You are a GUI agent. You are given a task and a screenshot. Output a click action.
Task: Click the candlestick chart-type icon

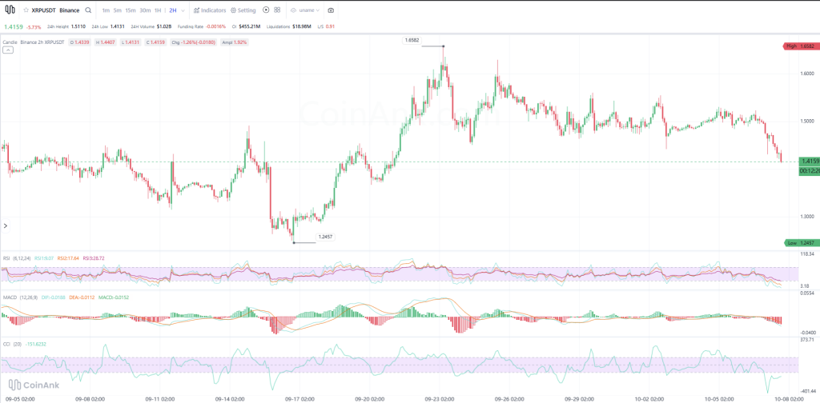tap(10, 10)
